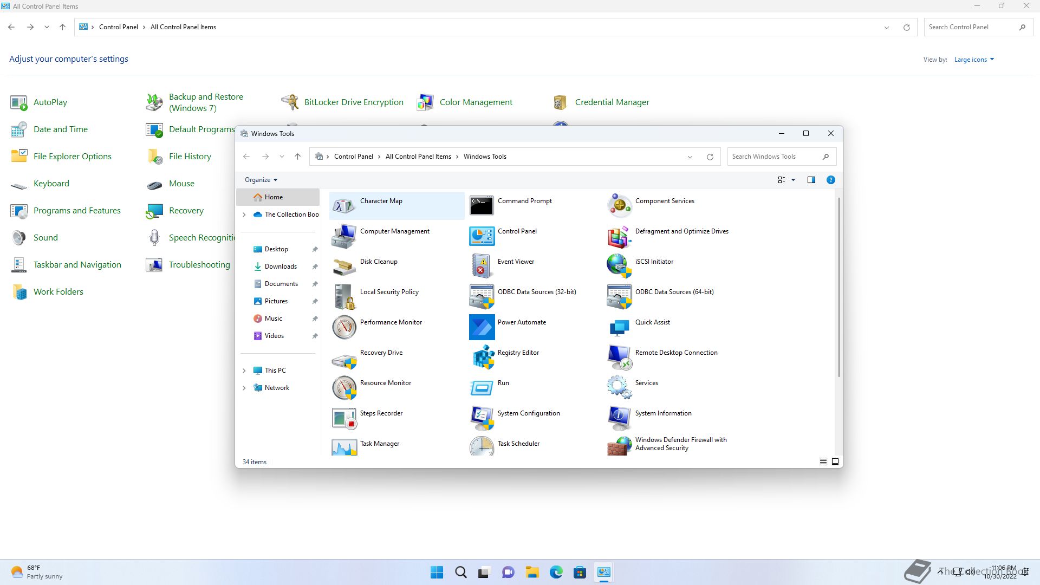Open recent locations dropdown in Windows Tools
Screen dimensions: 1040x585
[x=282, y=157]
